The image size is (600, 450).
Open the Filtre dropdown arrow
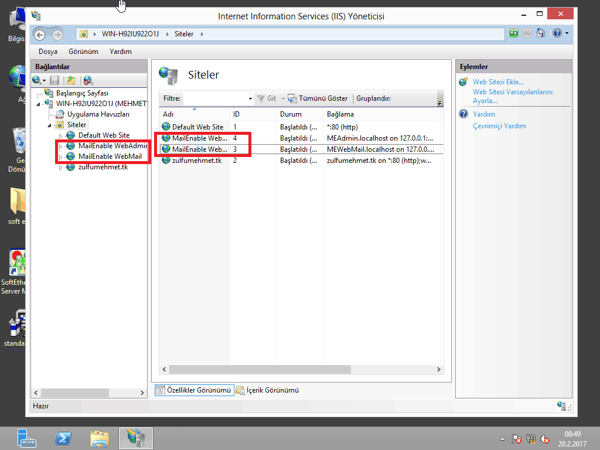tap(250, 99)
